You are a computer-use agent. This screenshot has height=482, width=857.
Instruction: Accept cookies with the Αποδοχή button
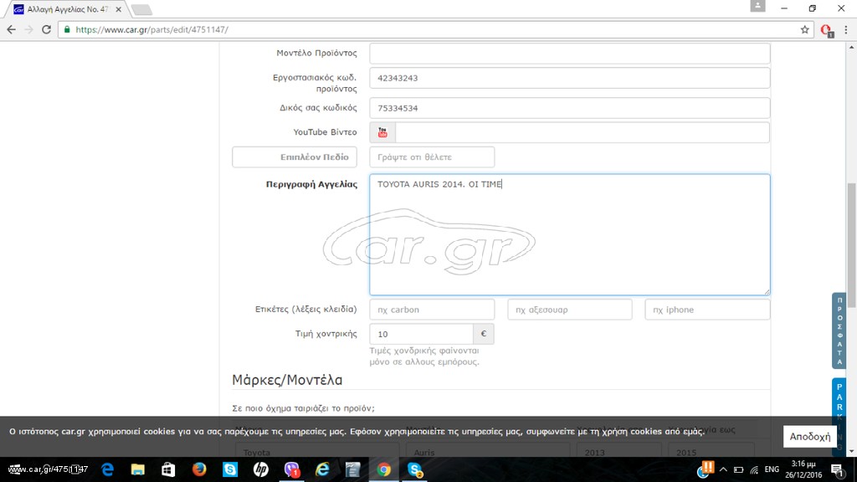point(810,437)
